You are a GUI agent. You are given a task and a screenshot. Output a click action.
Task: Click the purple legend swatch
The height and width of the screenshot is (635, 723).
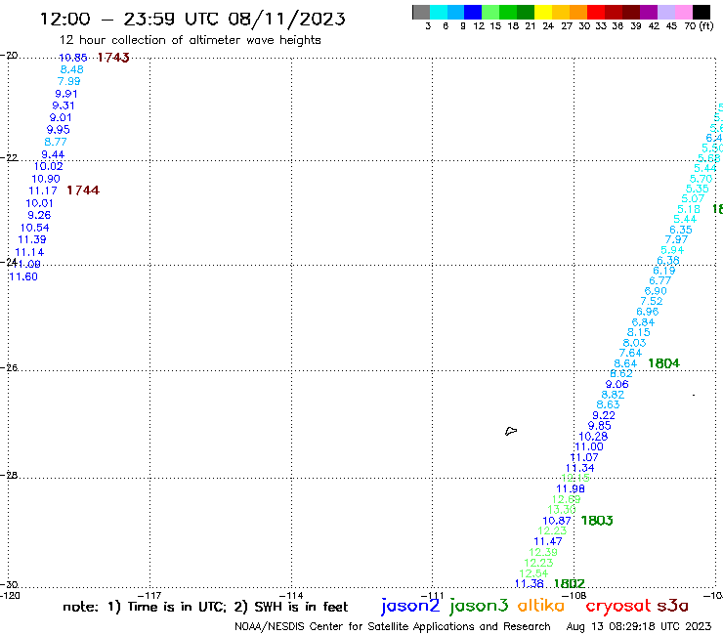[x=649, y=12]
